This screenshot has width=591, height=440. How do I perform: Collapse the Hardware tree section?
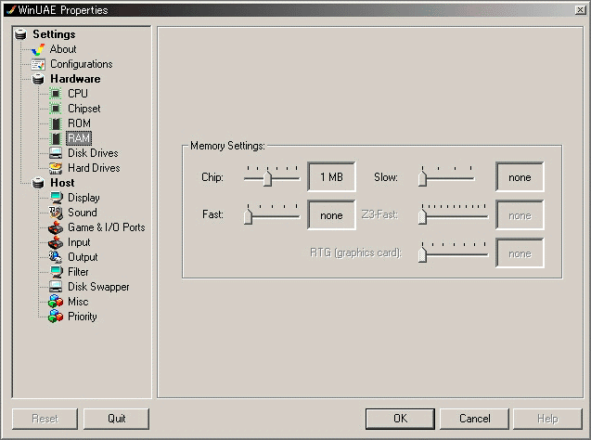point(38,79)
